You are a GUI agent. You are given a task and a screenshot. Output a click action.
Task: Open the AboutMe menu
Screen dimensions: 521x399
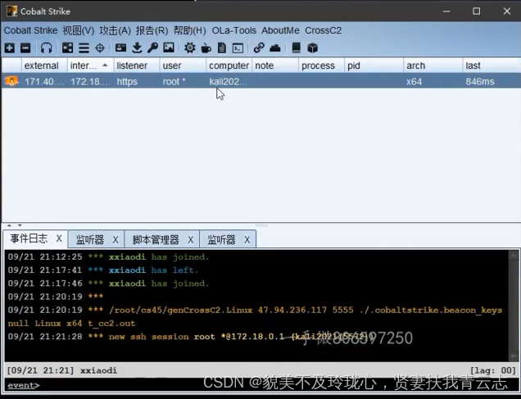pos(280,30)
